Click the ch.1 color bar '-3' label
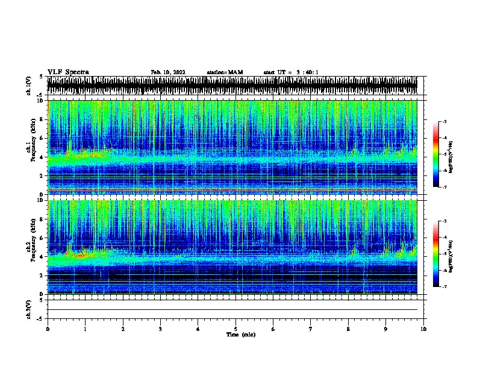Image resolution: width=477 pixels, height=369 pixels. (x=444, y=121)
